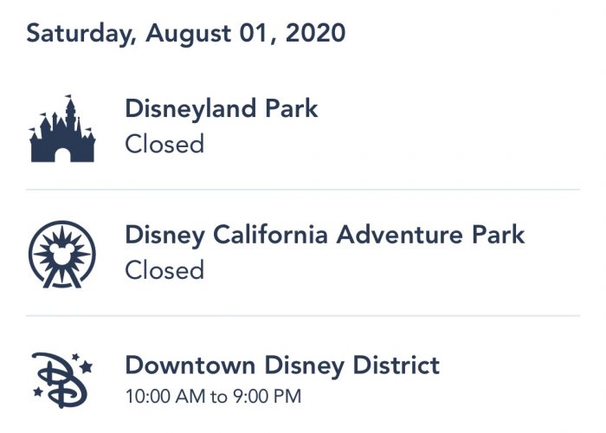Tap Closed status under Disneyland Park
Image resolution: width=606 pixels, height=433 pixels.
(x=164, y=144)
